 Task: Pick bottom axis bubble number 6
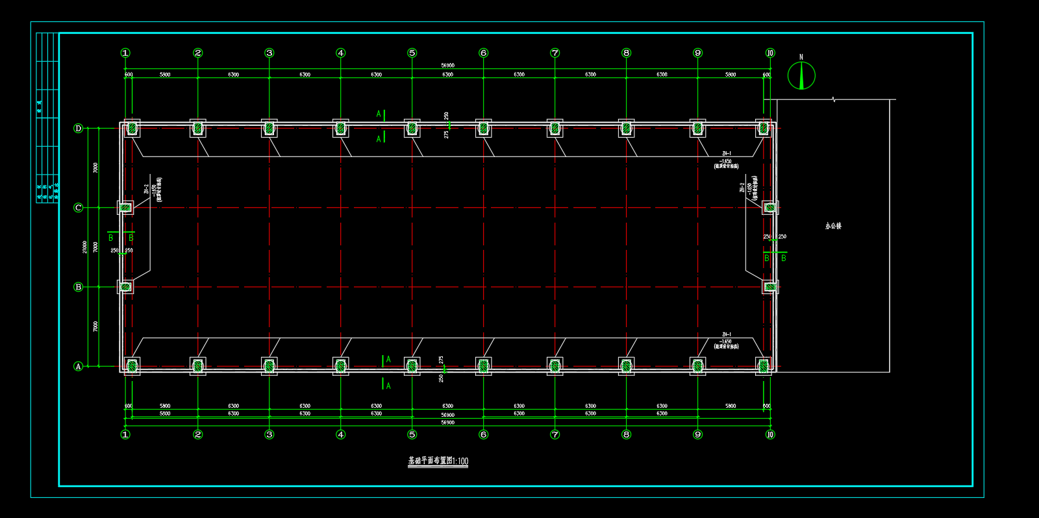tap(483, 434)
